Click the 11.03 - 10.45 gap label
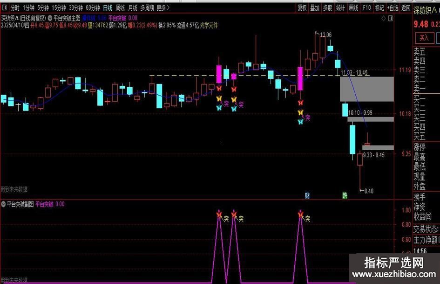 click(354, 73)
